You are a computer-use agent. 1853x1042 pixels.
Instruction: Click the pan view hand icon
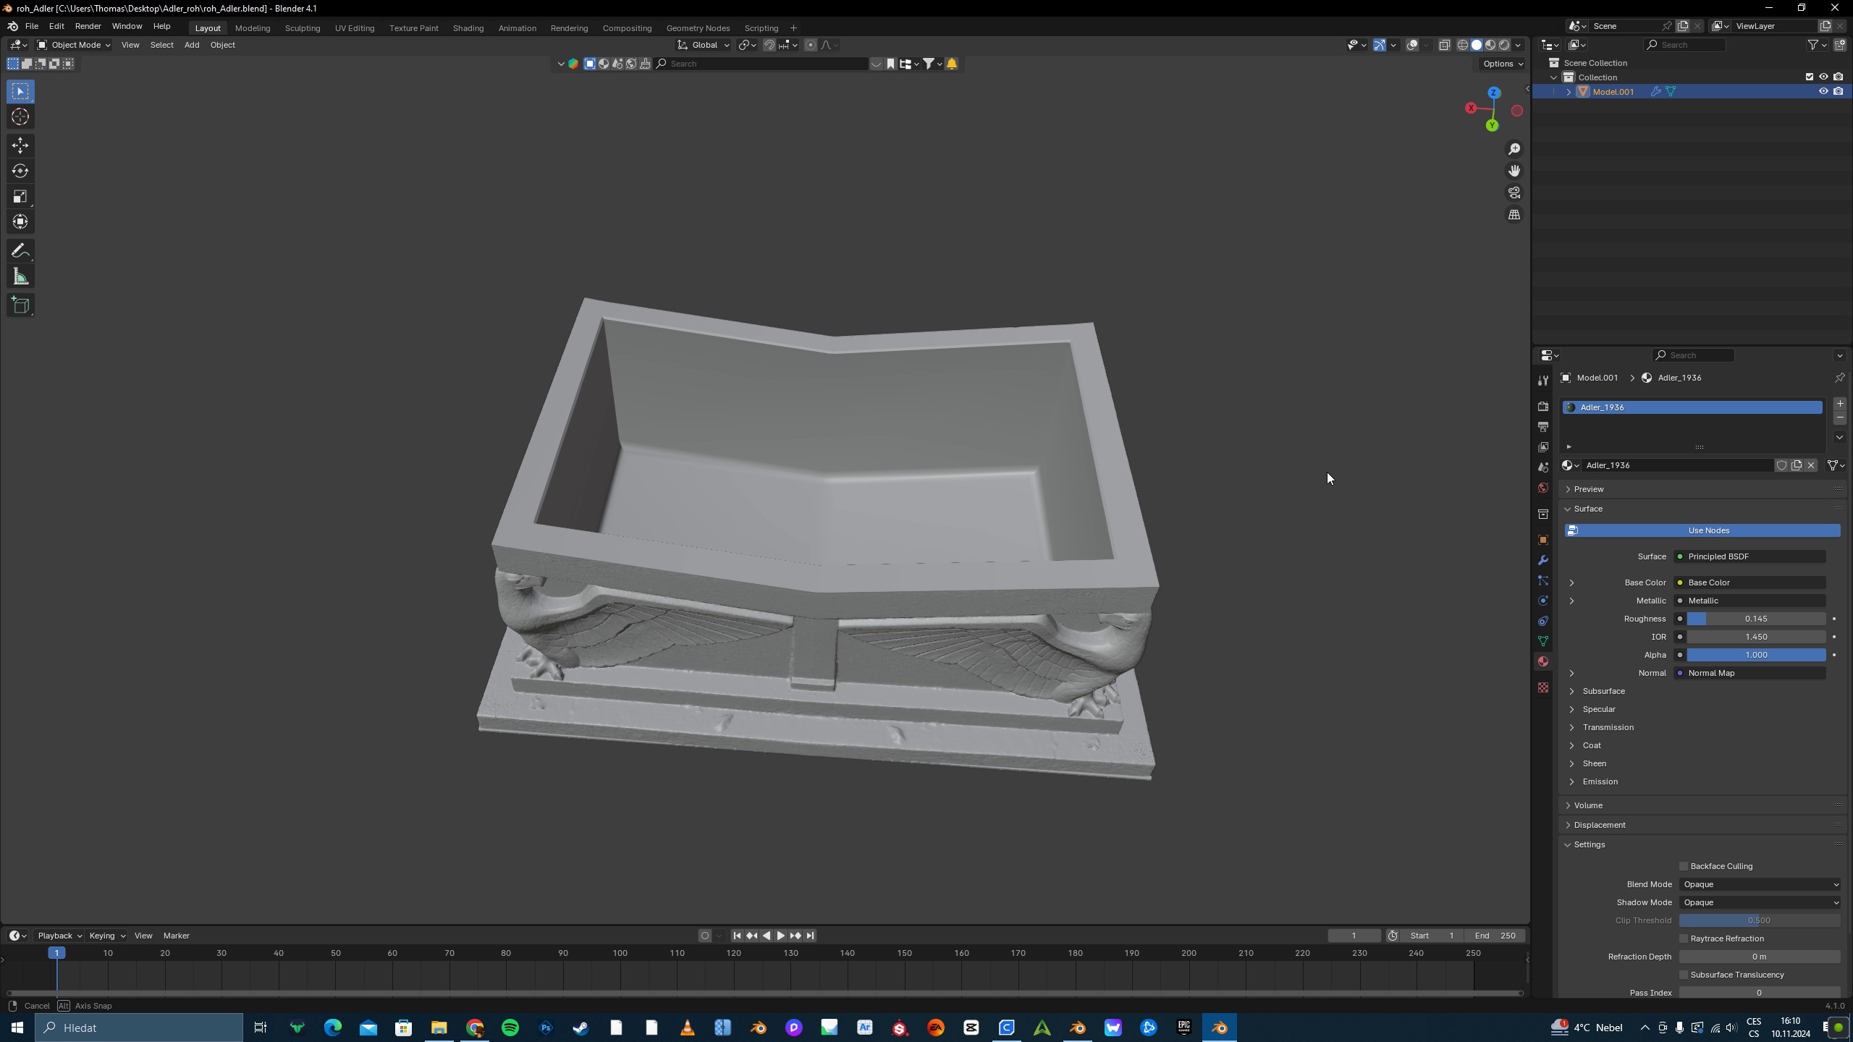pyautogui.click(x=1514, y=171)
